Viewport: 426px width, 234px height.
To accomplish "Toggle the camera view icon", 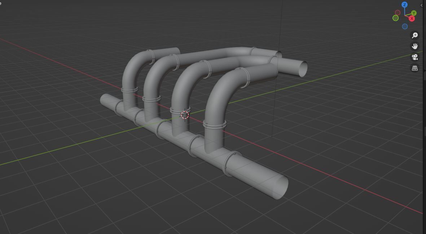I will [x=415, y=57].
